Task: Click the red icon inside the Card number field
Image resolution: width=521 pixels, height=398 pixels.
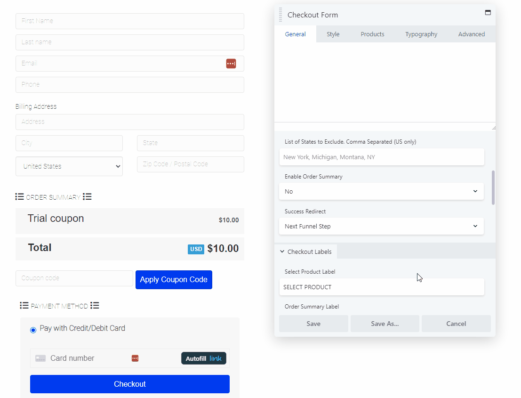Action: 135,358
